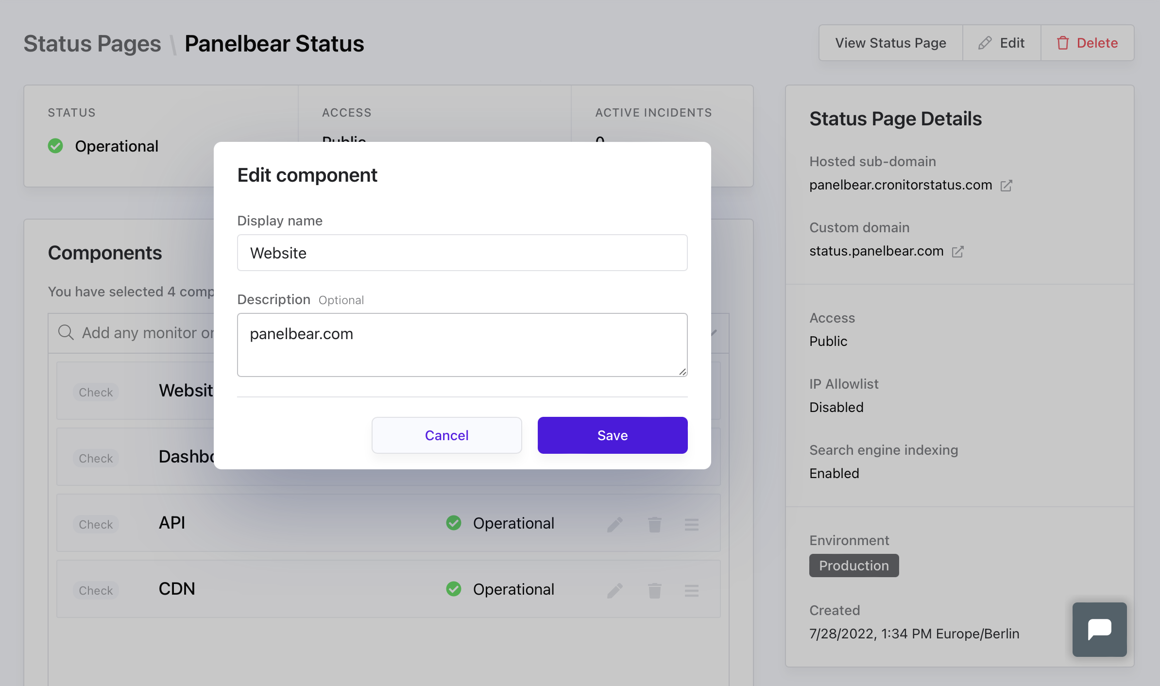Grab the reorder handle for API row
The image size is (1160, 686).
pos(692,524)
